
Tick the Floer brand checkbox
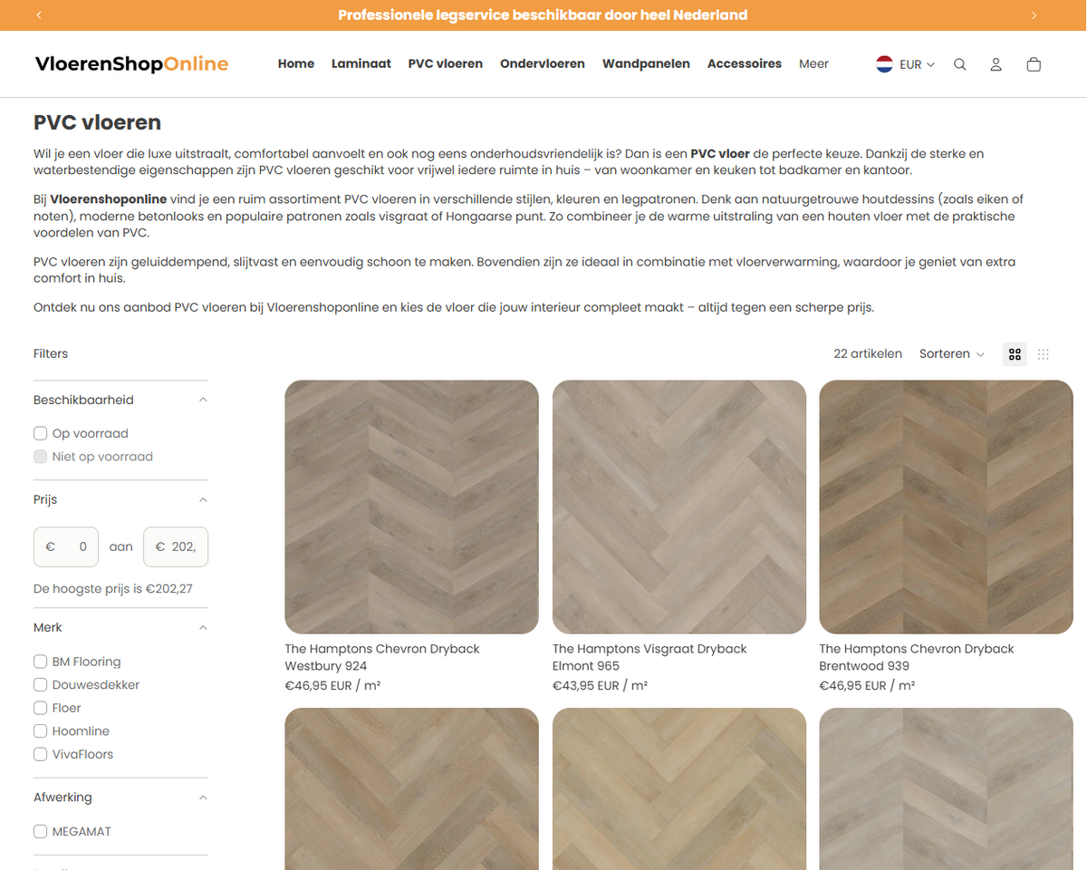tap(40, 708)
